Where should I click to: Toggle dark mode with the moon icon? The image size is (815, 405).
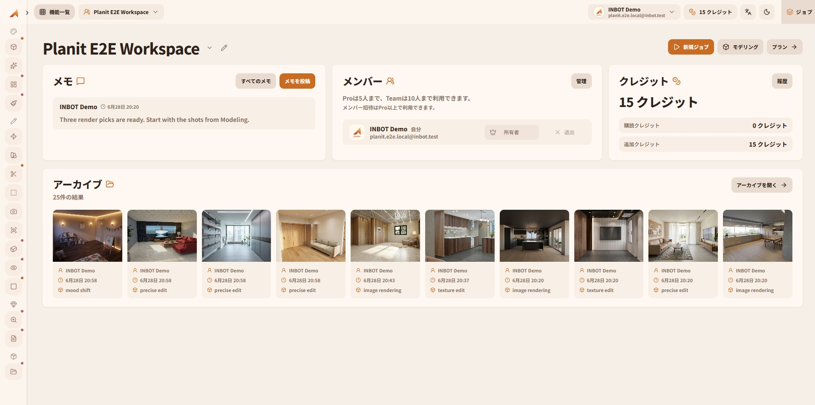pyautogui.click(x=767, y=12)
